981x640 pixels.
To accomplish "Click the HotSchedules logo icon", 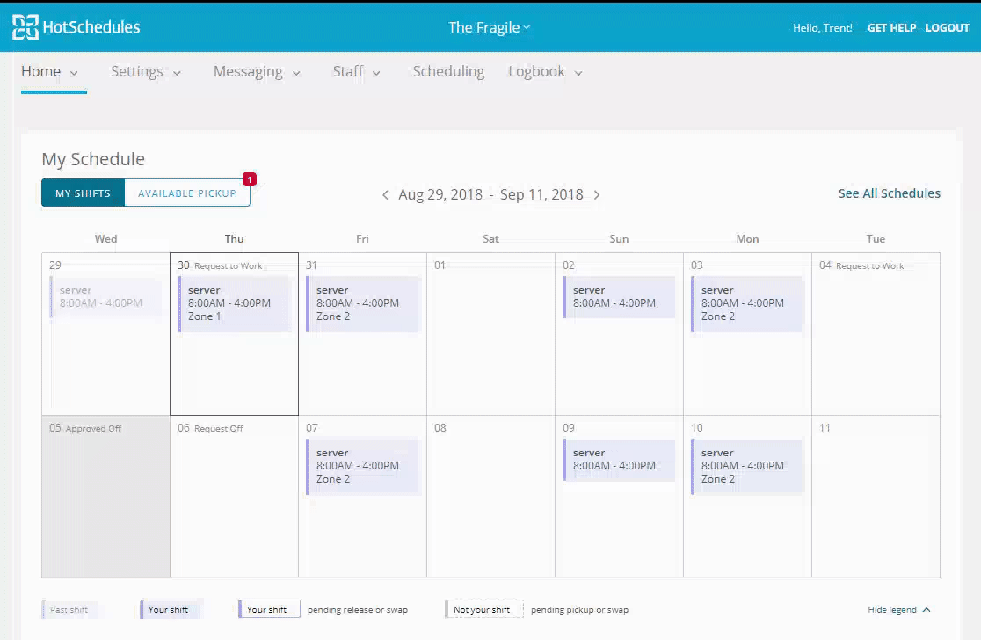I will (x=25, y=27).
